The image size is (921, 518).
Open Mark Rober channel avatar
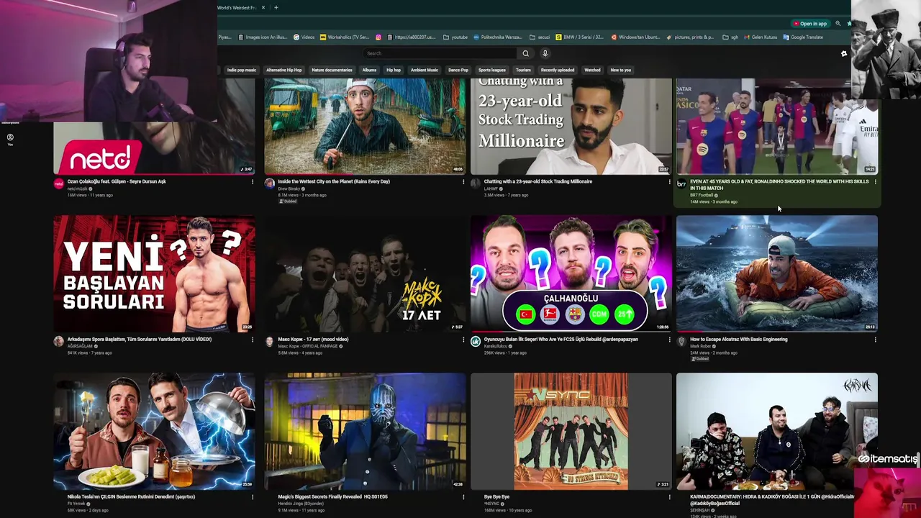[x=681, y=342]
